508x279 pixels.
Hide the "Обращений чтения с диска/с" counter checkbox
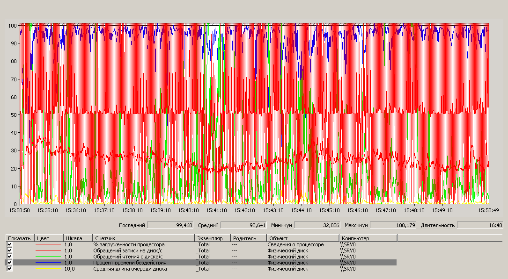[9, 257]
